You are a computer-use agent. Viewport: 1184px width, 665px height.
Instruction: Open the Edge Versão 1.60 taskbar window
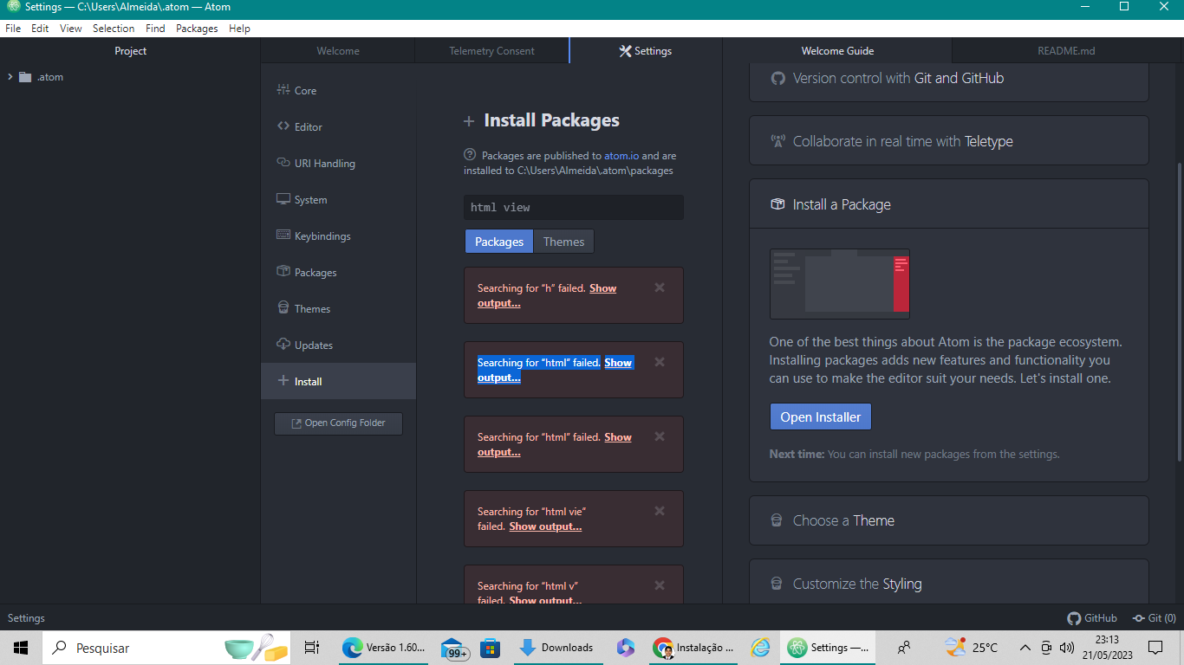click(383, 648)
